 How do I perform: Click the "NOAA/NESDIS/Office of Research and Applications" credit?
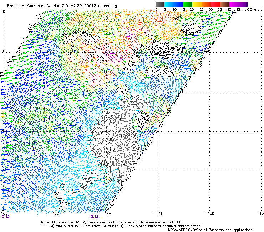tap(210, 230)
